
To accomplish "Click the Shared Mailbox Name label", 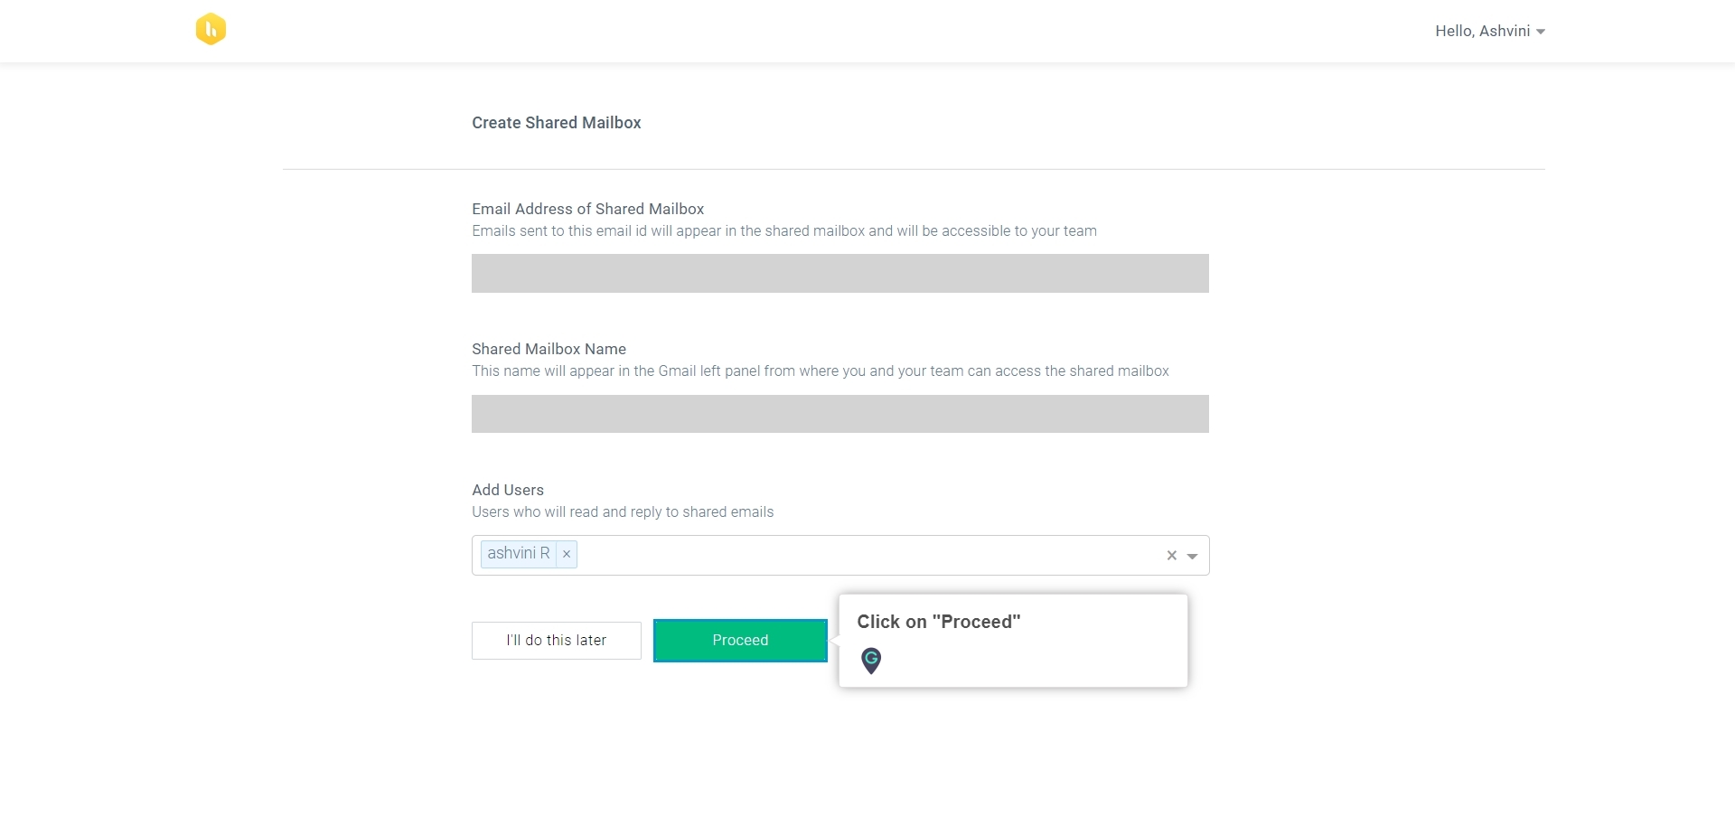I will point(549,349).
